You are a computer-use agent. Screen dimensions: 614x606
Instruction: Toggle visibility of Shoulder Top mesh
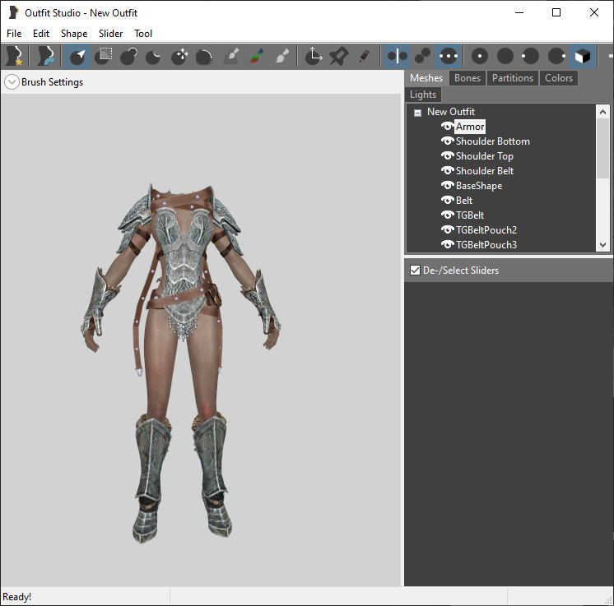(x=447, y=155)
